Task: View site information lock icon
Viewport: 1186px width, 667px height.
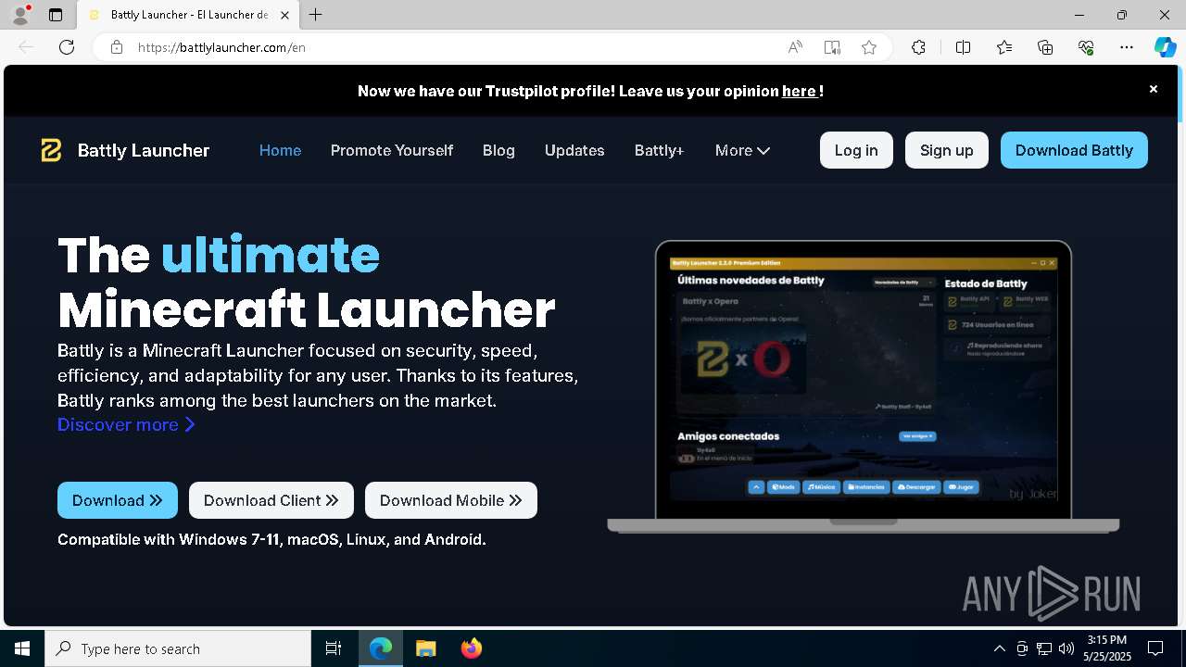Action: (116, 47)
